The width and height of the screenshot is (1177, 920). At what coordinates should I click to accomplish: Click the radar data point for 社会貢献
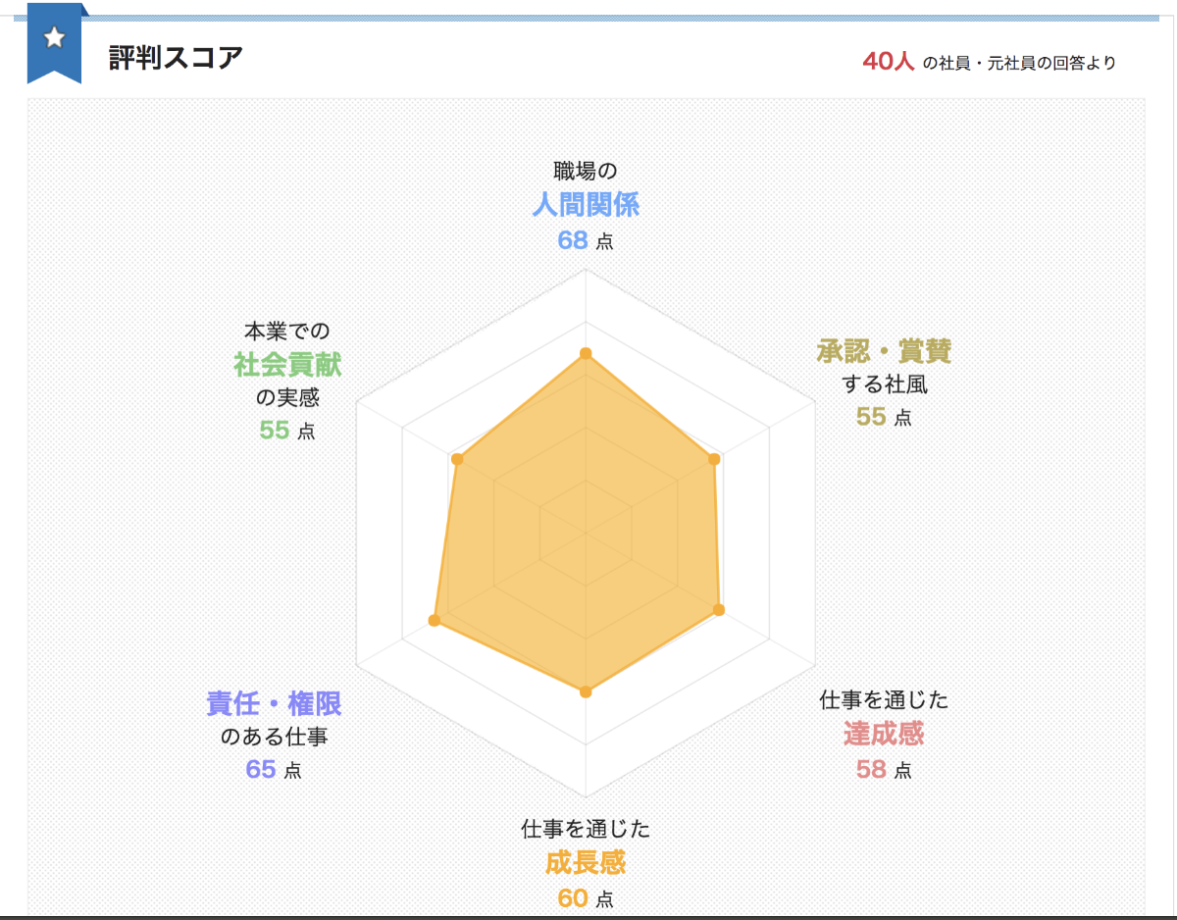(x=457, y=459)
